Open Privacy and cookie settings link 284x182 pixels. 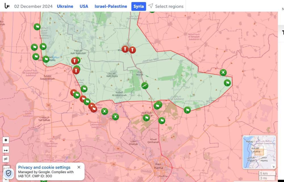click(x=44, y=167)
